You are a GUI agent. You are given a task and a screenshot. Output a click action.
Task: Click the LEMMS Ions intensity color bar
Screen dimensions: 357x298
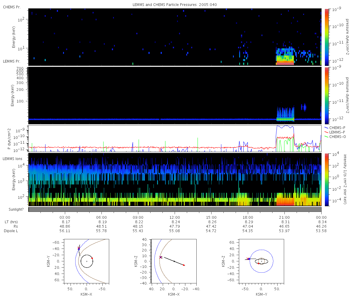(326, 179)
